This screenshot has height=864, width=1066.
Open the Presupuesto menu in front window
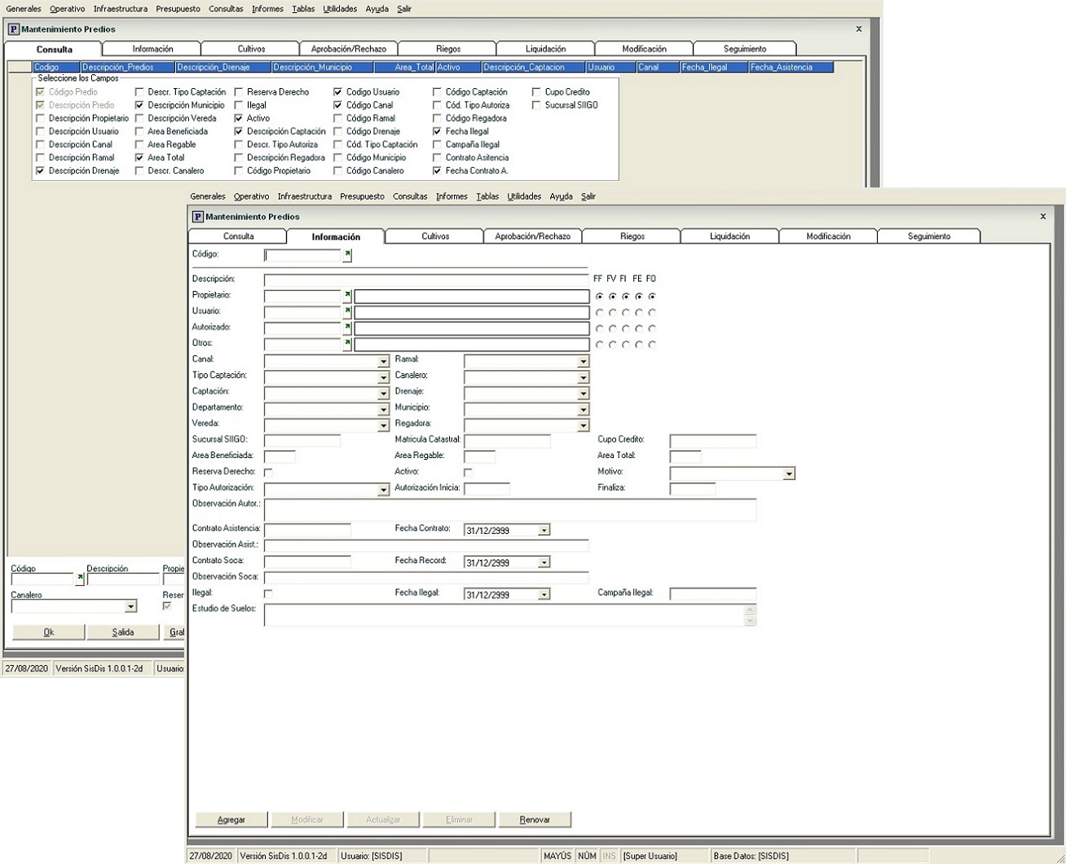click(x=362, y=196)
